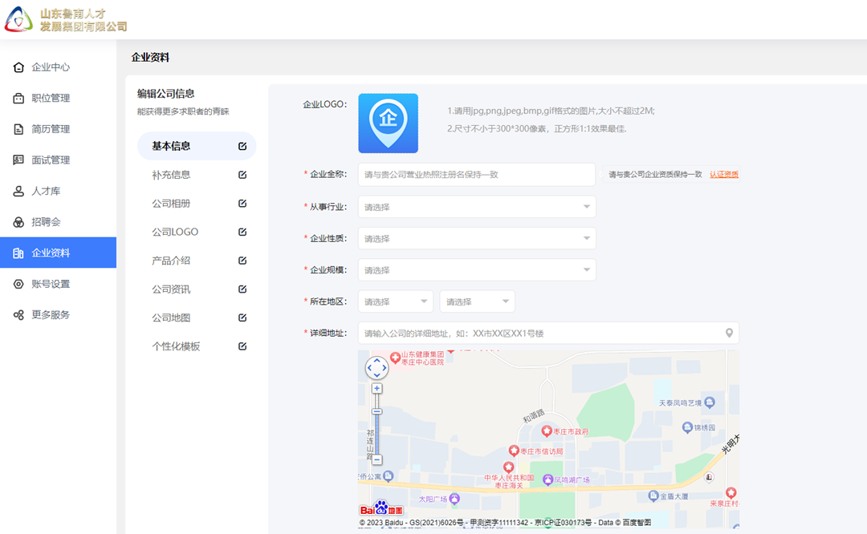This screenshot has width=867, height=534.
Task: Click the 人才库 person icon
Action: coord(18,191)
